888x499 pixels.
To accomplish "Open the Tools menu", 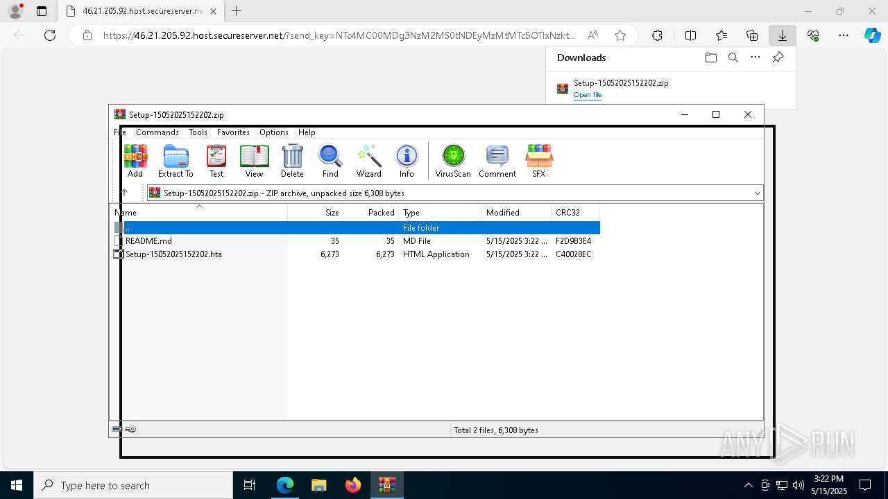I will 198,132.
